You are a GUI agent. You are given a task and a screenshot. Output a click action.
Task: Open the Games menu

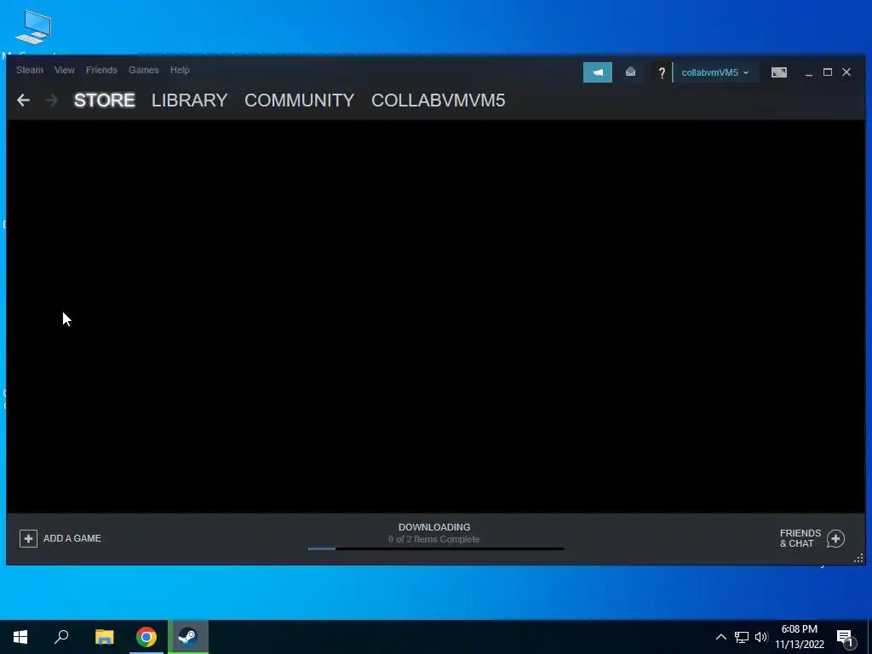coord(143,70)
